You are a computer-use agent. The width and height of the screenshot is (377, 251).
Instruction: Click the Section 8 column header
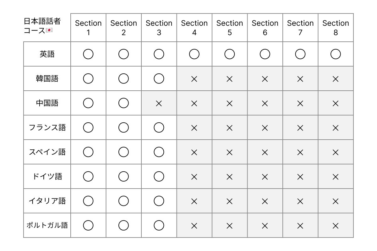click(x=336, y=28)
